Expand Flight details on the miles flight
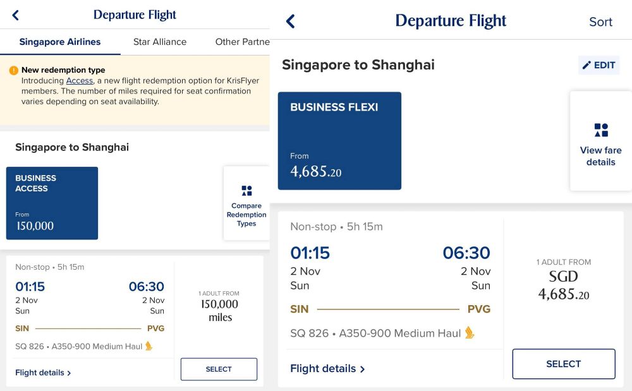 tap(43, 373)
